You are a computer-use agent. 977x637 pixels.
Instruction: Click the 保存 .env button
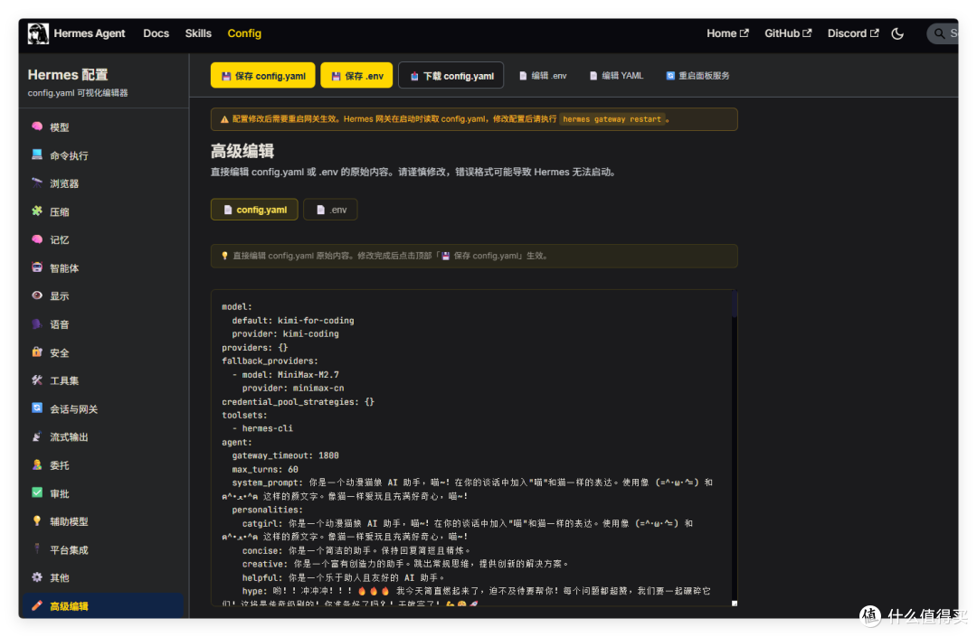point(356,75)
